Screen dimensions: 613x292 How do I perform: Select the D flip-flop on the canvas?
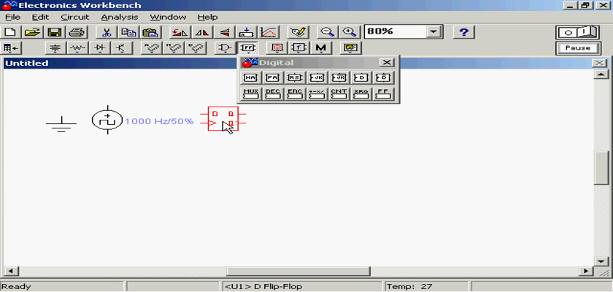pos(222,119)
